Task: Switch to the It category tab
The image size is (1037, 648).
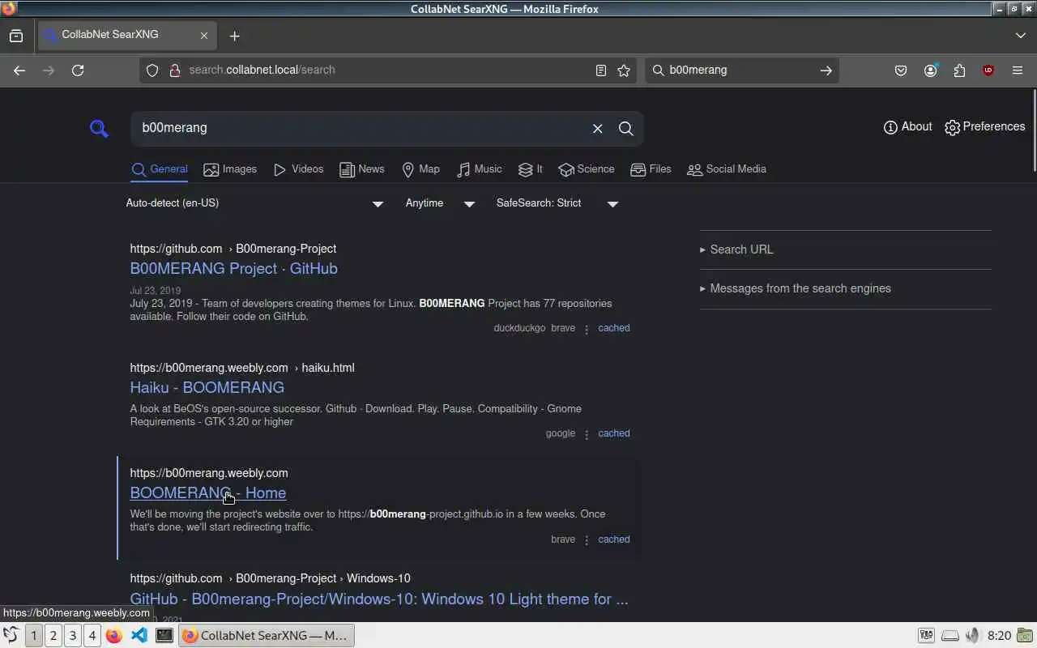Action: 531,169
